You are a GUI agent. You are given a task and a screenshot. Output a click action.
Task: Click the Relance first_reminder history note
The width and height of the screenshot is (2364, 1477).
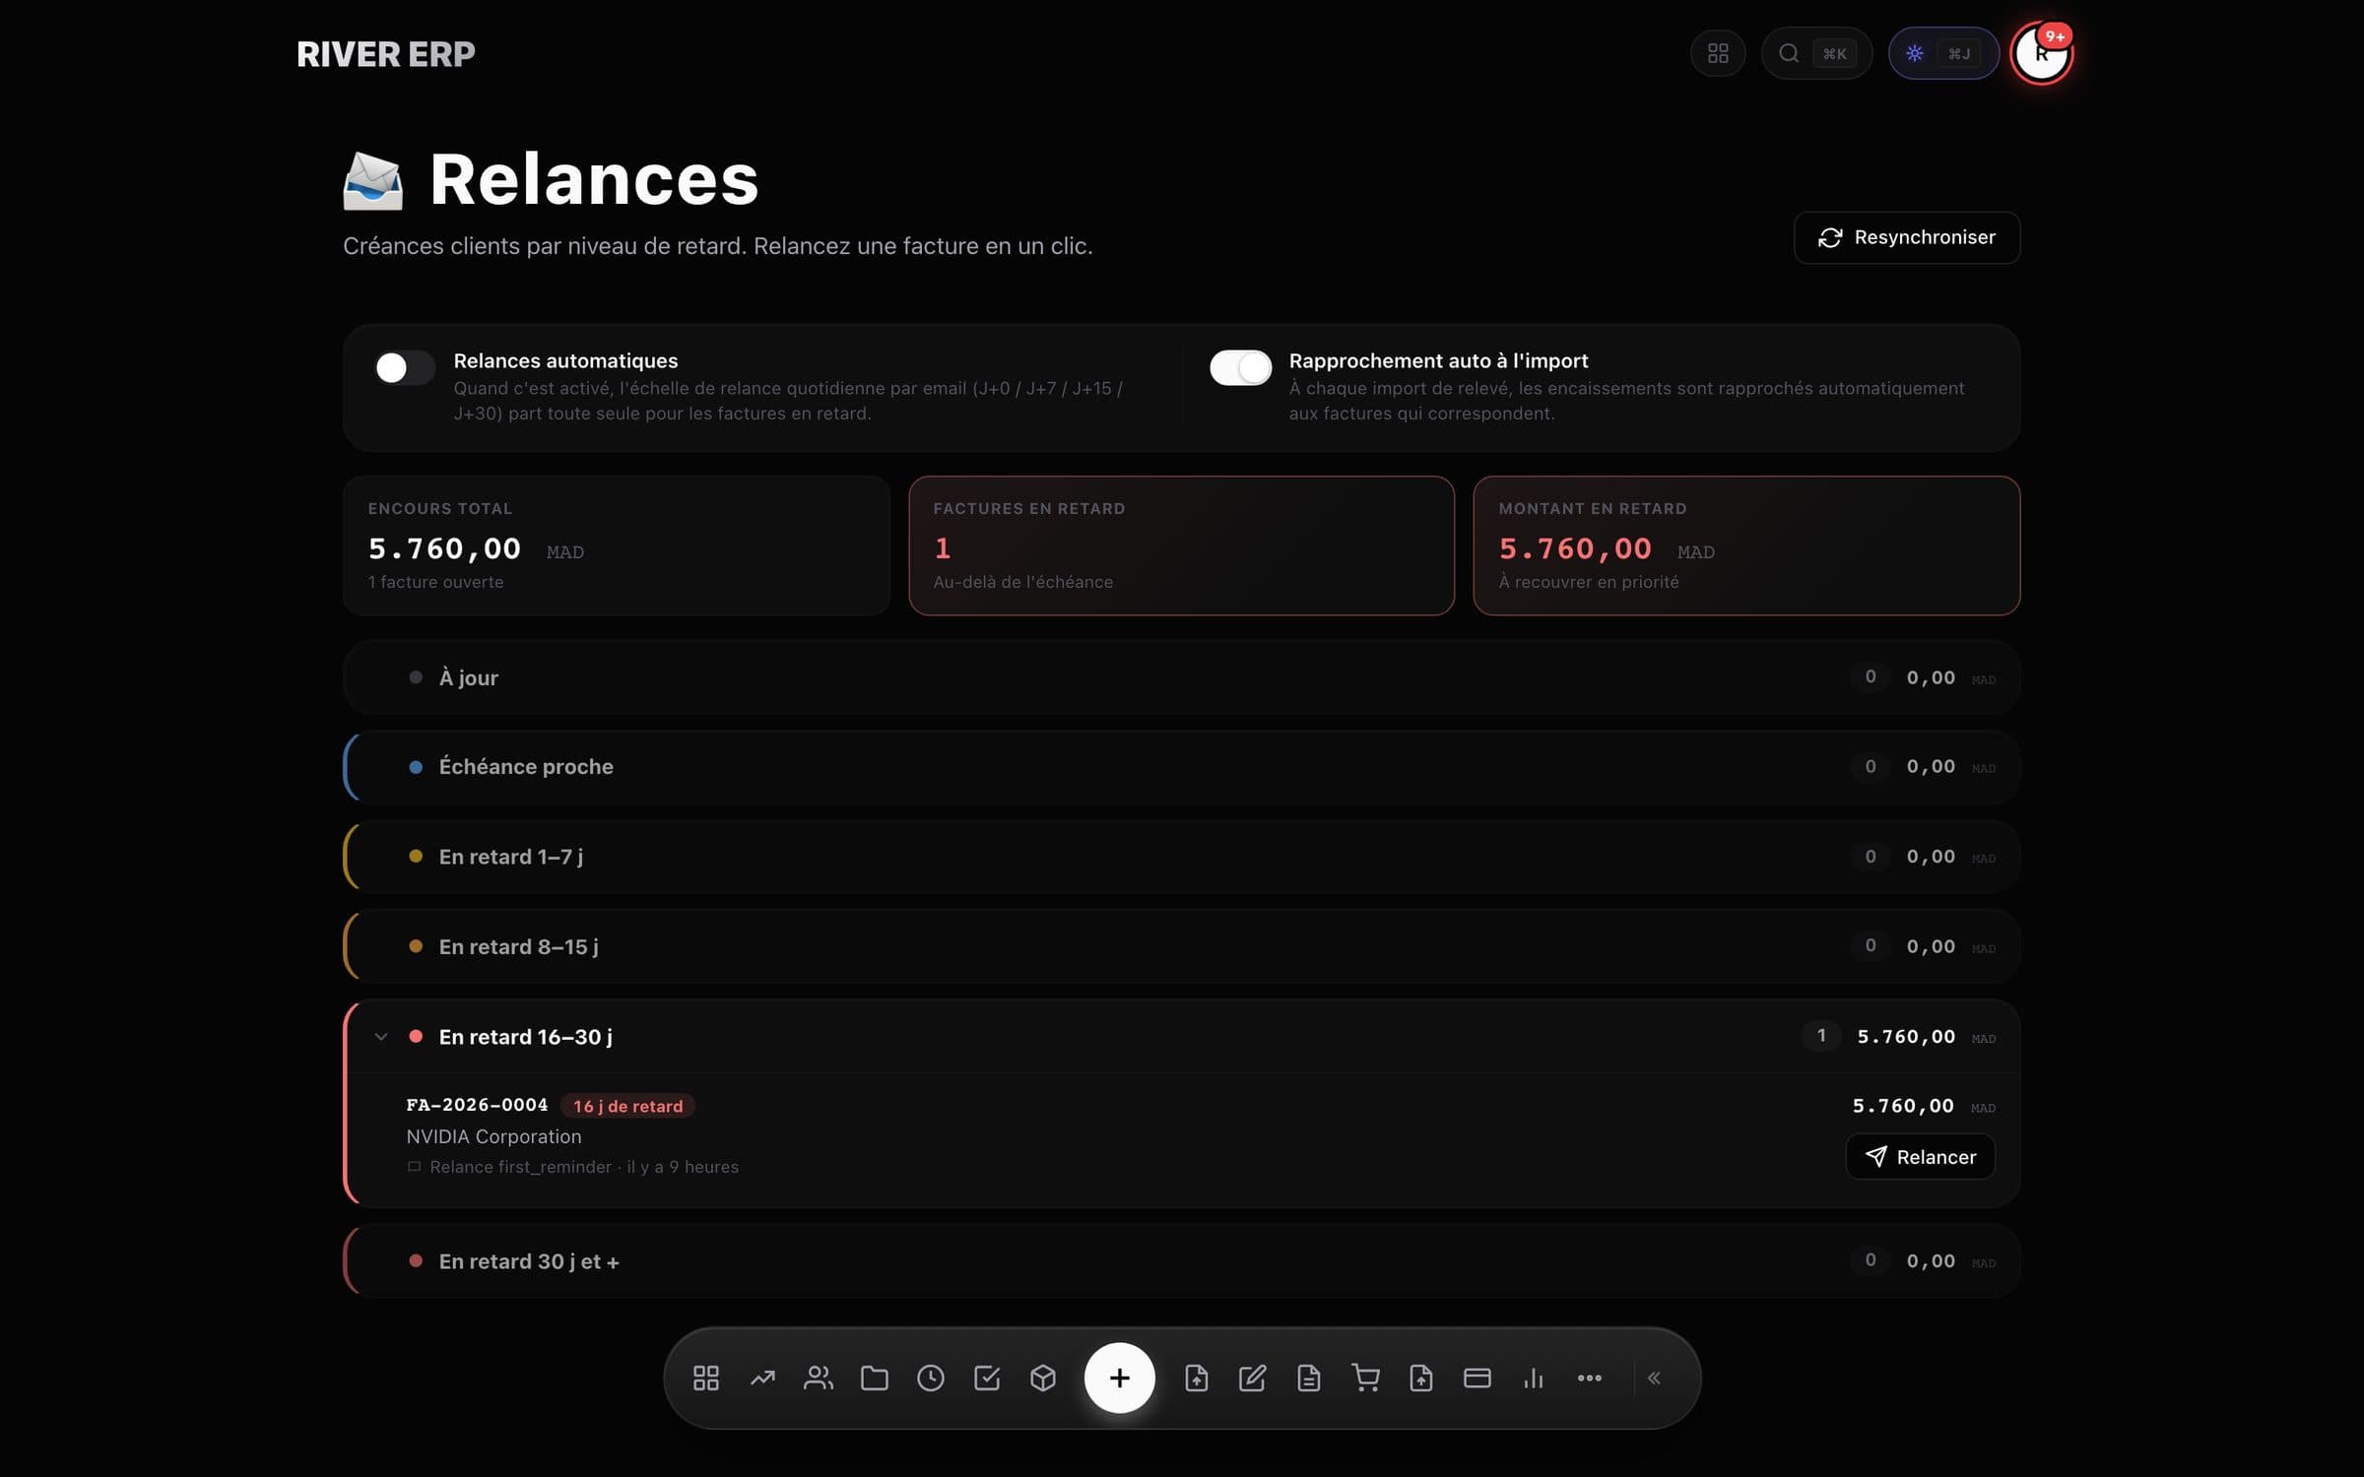pos(572,1167)
